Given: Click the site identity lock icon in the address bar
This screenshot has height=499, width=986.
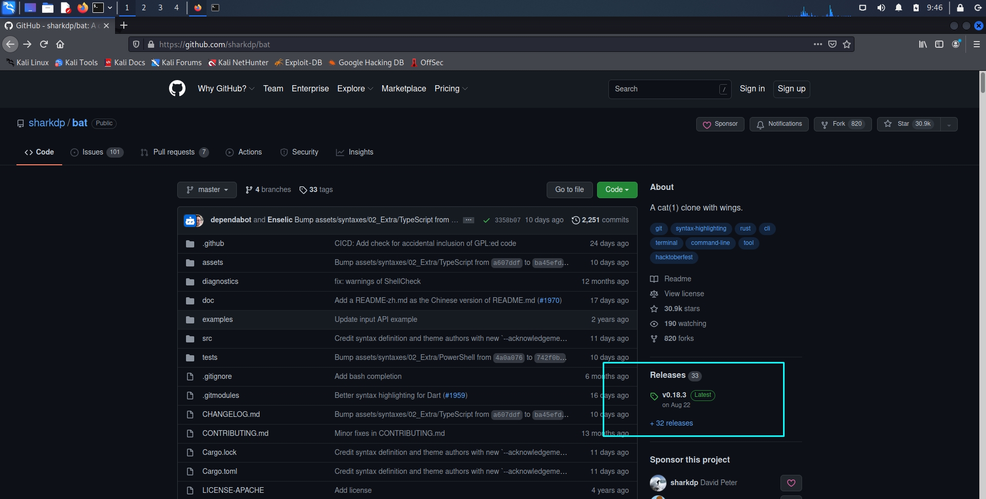Looking at the screenshot, I should click(x=151, y=44).
